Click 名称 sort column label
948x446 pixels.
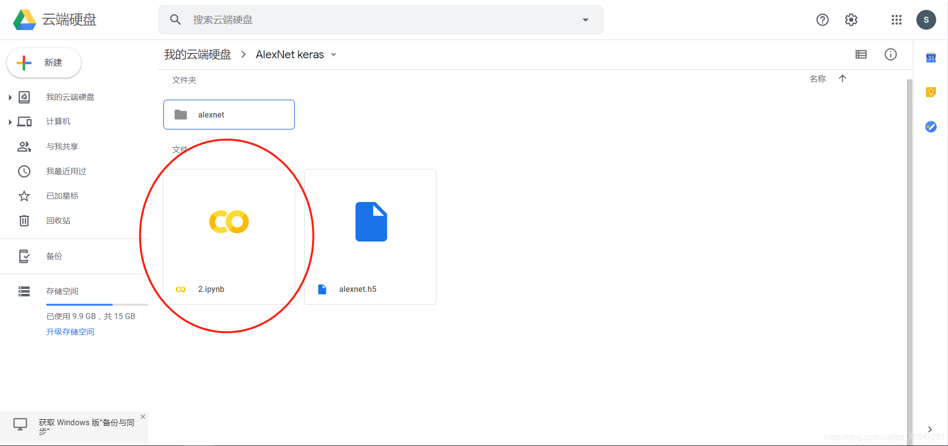818,79
